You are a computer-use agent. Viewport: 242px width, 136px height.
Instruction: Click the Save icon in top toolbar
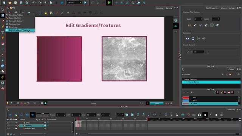coord(16,3)
